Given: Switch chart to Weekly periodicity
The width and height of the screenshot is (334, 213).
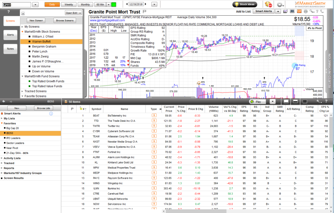Looking at the screenshot, I should [69, 5].
